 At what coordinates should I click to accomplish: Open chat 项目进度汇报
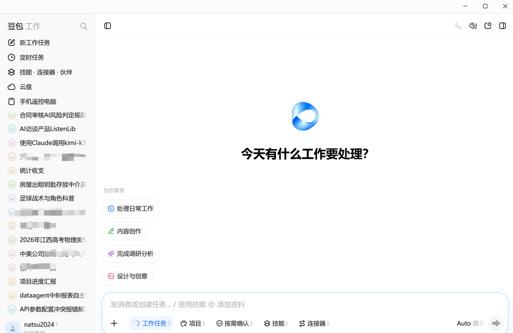coord(47,281)
